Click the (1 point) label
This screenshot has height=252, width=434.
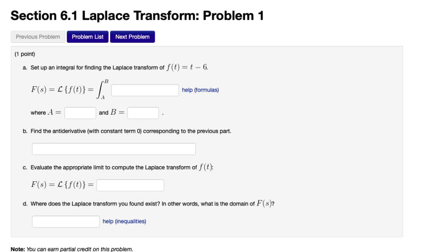pos(24,54)
